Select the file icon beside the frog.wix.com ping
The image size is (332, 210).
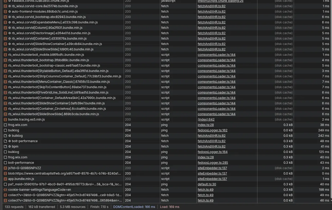click(5, 125)
